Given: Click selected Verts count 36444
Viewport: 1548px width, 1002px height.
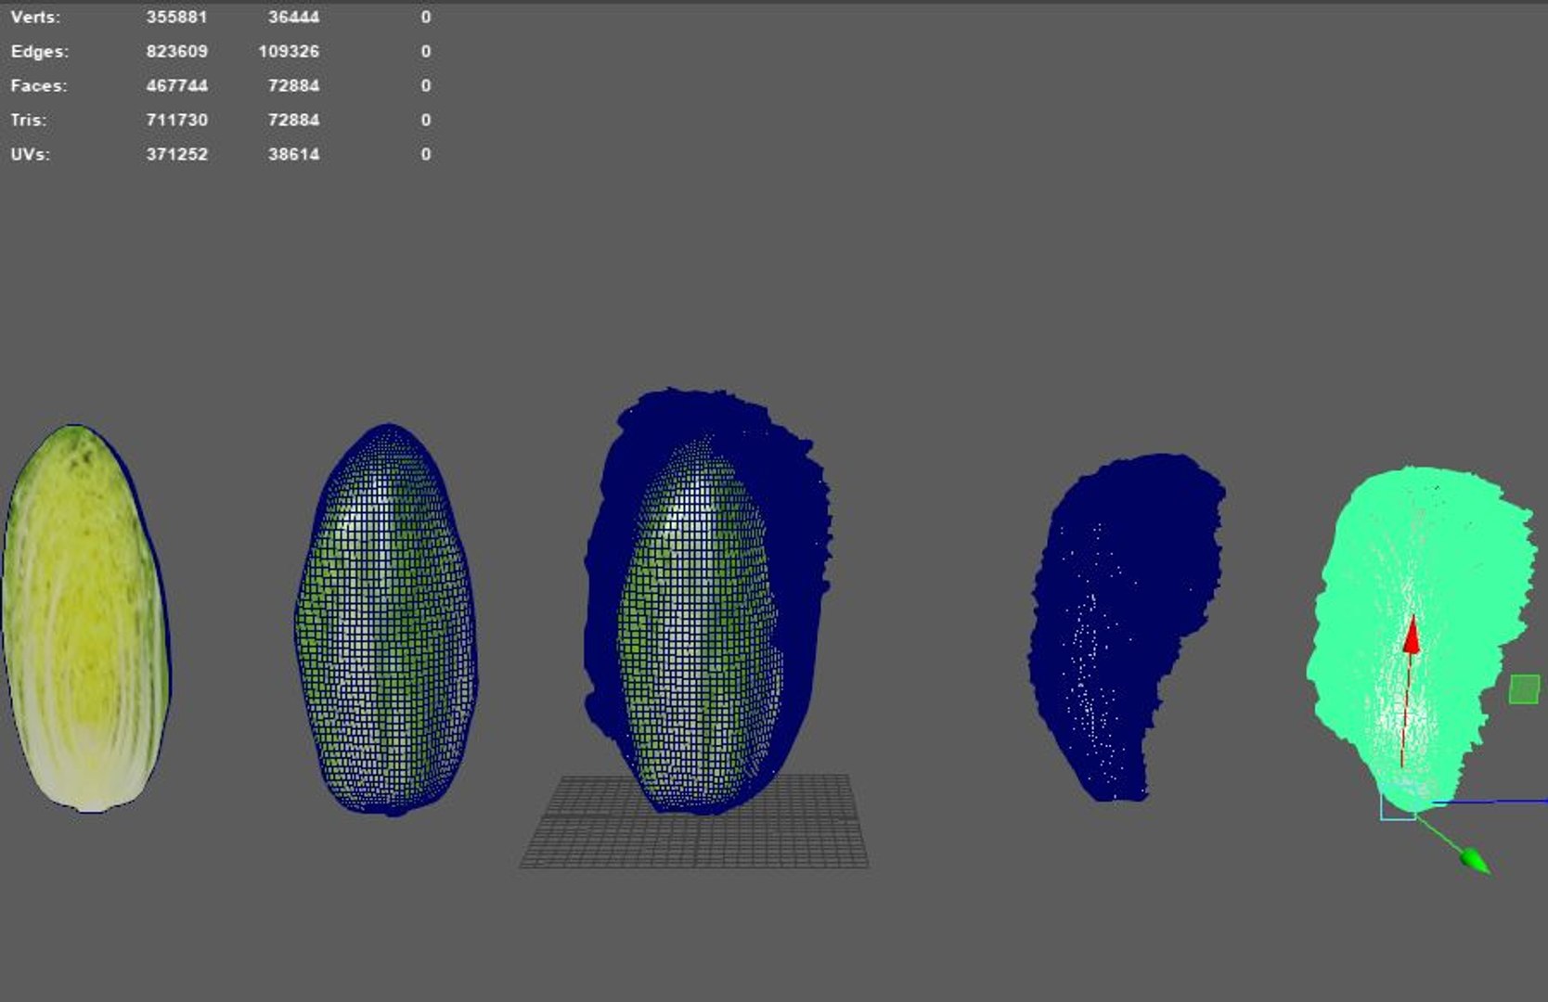Looking at the screenshot, I should click(x=293, y=17).
